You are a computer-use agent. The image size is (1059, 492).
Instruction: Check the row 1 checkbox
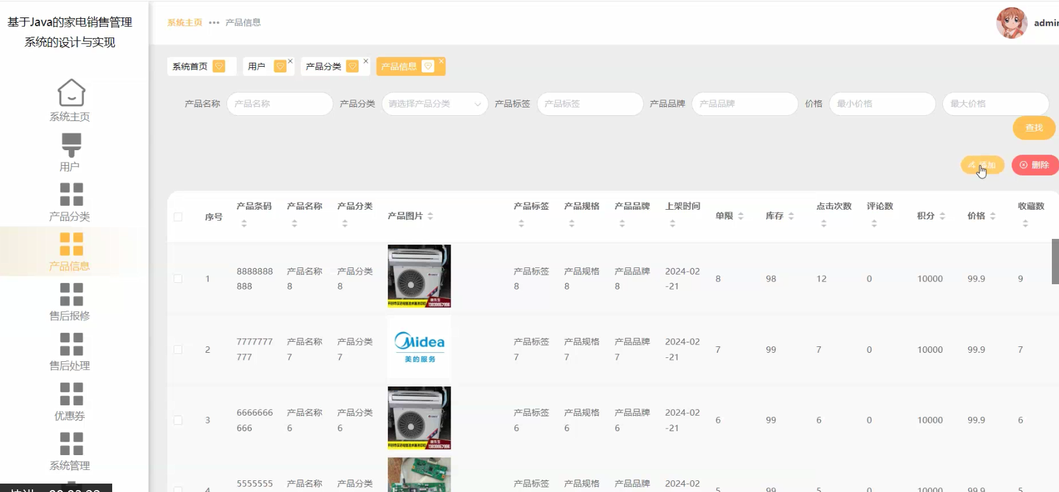click(178, 278)
